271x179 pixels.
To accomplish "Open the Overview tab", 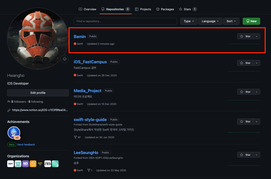I will pyautogui.click(x=87, y=9).
